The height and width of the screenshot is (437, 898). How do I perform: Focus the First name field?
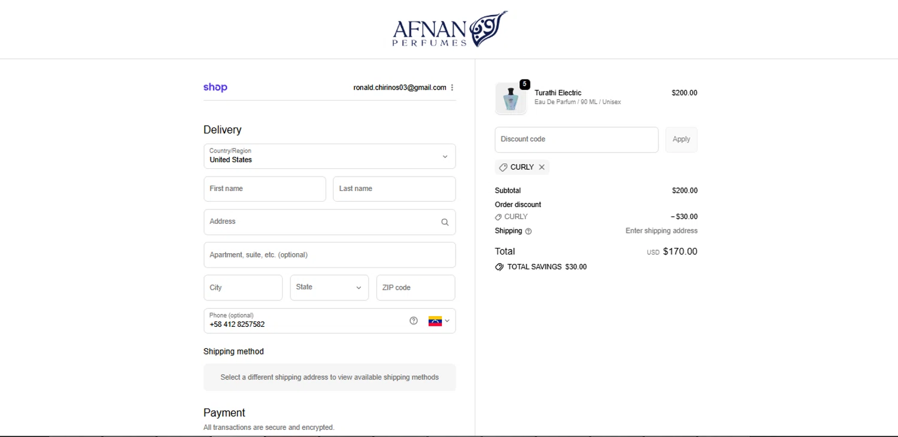[265, 189]
